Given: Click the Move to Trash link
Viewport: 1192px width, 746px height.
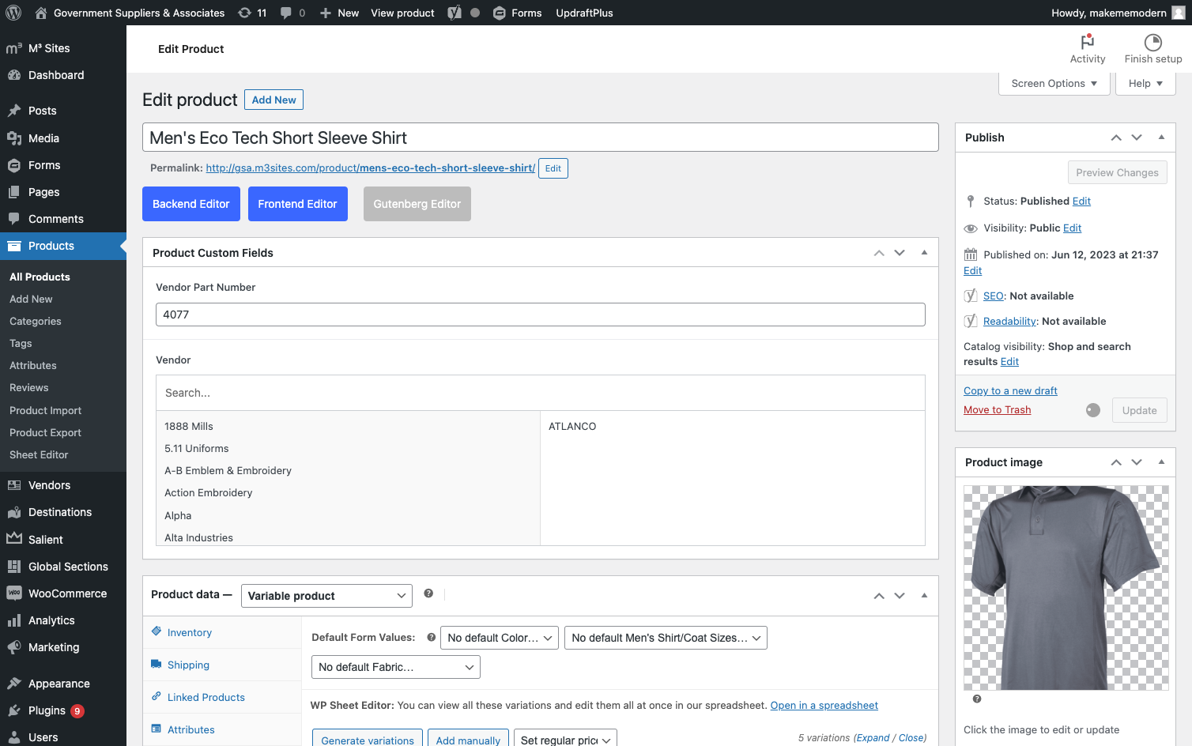Looking at the screenshot, I should [997, 410].
